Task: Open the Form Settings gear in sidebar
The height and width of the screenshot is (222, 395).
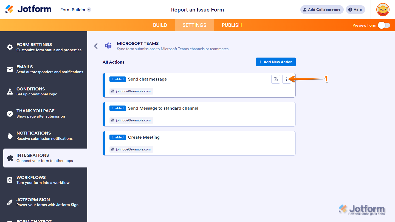Action: [10, 47]
